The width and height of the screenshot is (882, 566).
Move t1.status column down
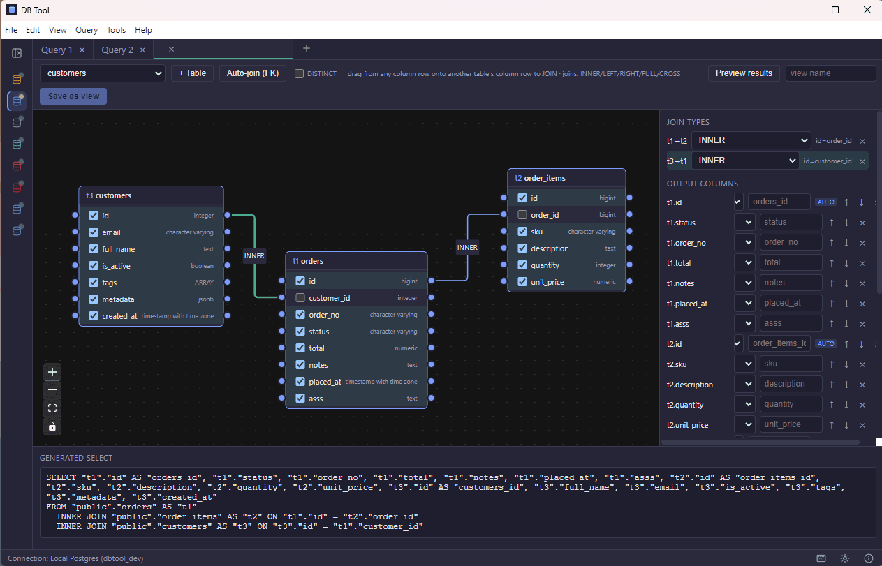coord(846,223)
